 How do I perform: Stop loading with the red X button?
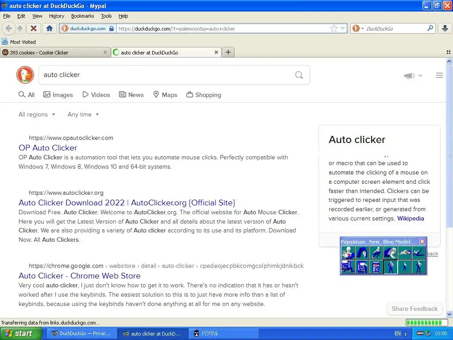pos(34,28)
